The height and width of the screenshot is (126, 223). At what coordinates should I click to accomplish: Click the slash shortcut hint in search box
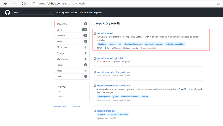[52, 13]
